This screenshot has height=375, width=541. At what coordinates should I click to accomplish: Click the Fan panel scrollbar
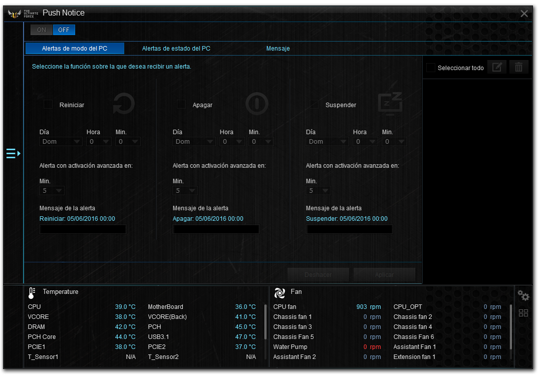point(511,327)
